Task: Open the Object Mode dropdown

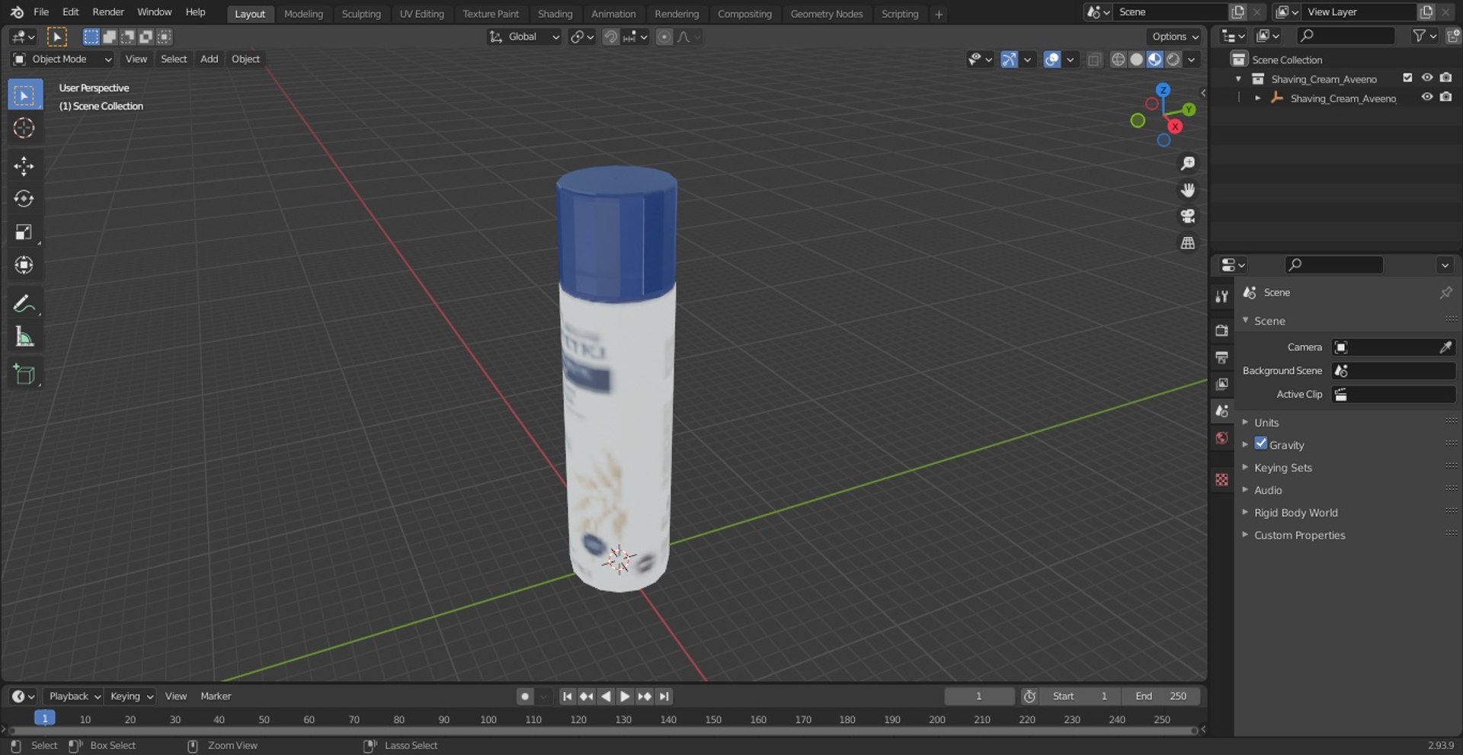Action: (62, 59)
